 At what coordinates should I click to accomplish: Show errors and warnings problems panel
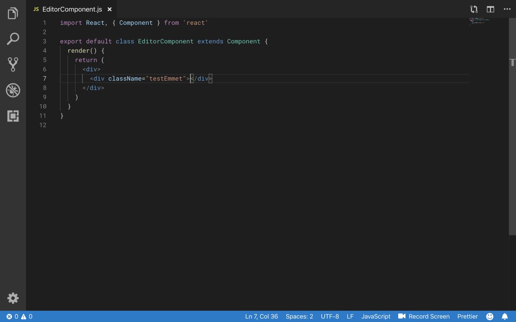[x=19, y=316]
